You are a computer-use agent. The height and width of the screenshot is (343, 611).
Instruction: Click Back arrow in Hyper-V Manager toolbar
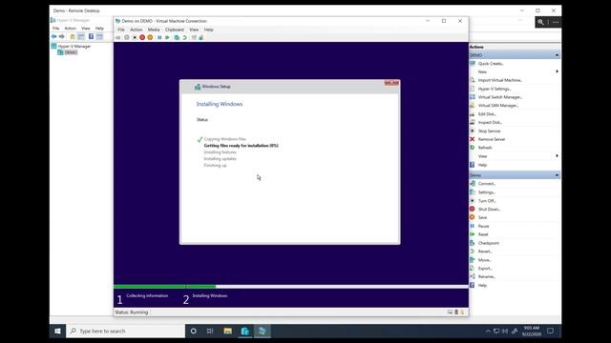(53, 36)
